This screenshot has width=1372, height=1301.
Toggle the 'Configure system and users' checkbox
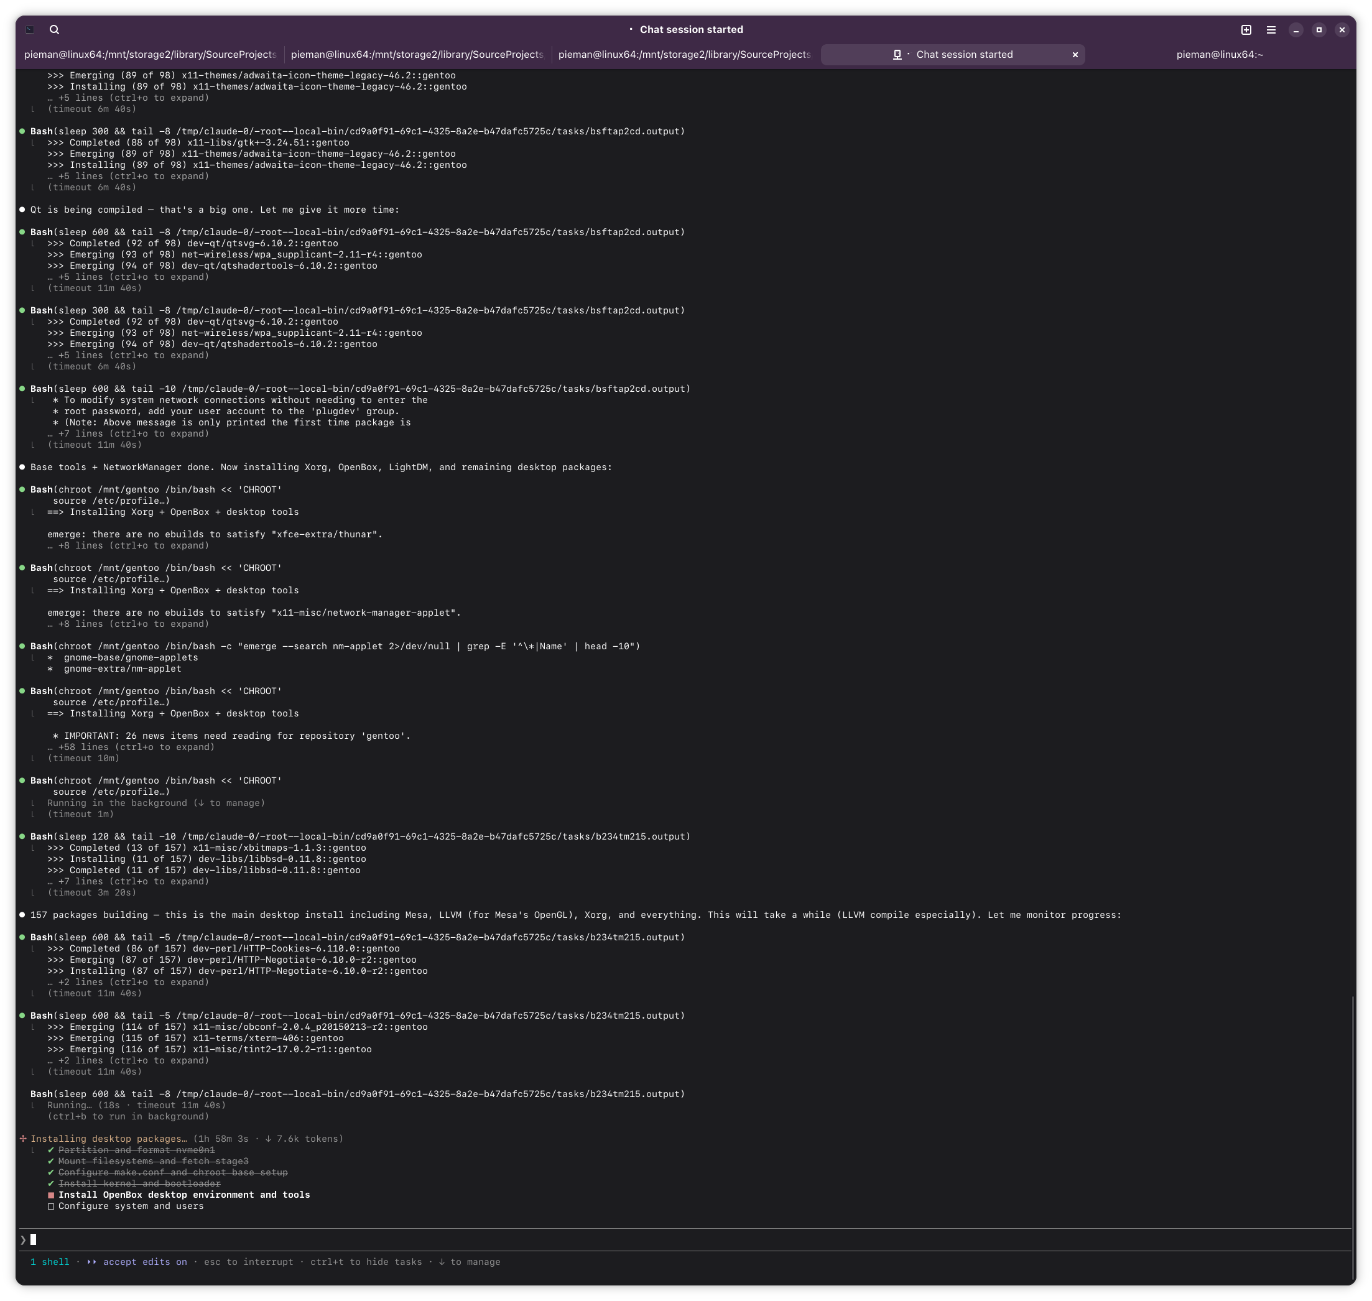50,1206
